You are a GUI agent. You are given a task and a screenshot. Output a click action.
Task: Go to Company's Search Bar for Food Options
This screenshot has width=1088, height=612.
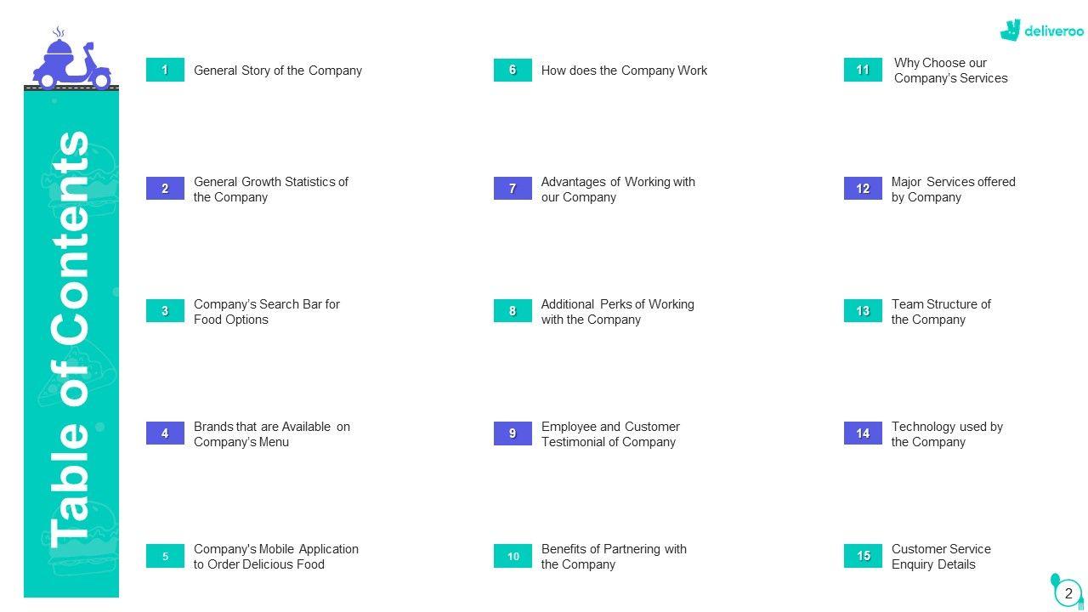point(267,312)
